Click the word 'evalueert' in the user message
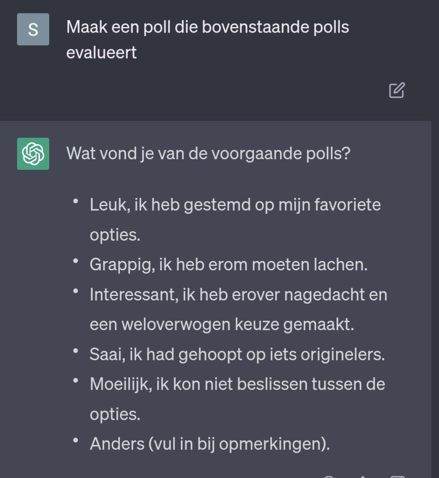 tap(101, 53)
